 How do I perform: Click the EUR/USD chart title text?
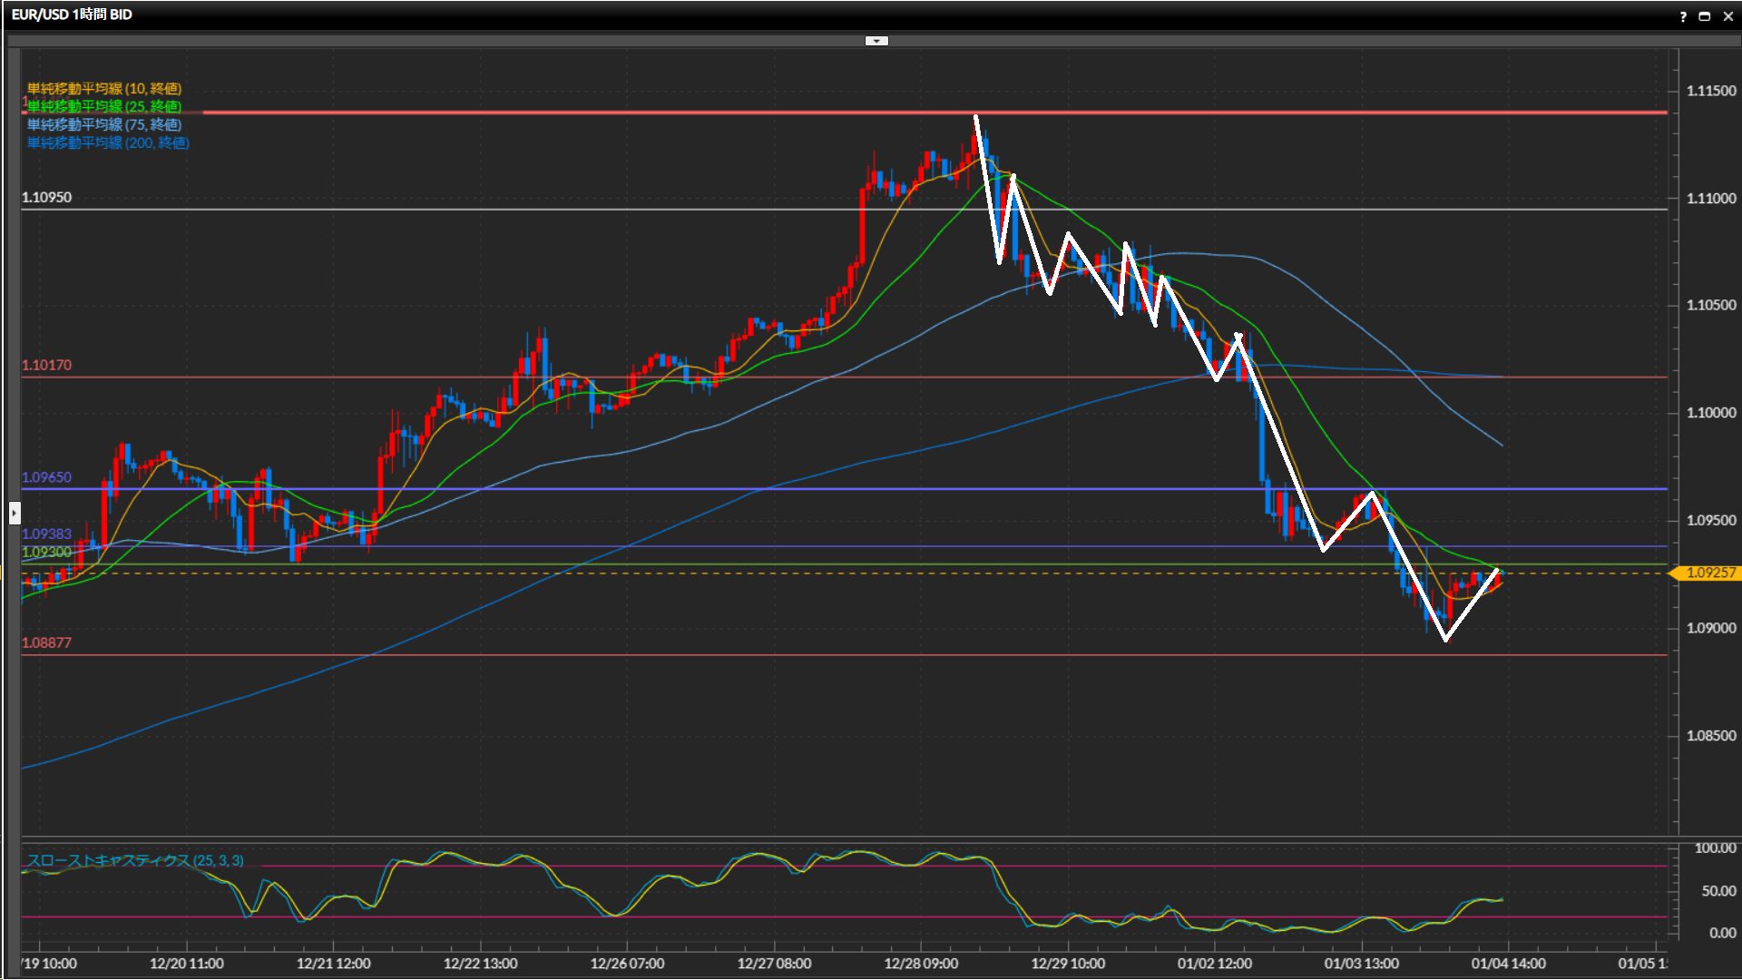point(72,15)
